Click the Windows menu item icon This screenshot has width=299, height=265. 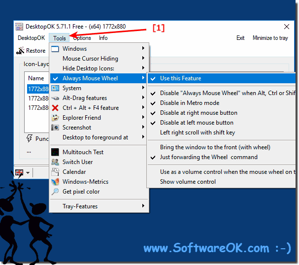pyautogui.click(x=55, y=49)
